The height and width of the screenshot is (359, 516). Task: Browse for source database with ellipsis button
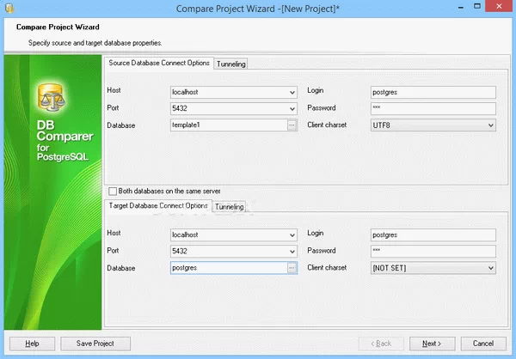tap(292, 125)
